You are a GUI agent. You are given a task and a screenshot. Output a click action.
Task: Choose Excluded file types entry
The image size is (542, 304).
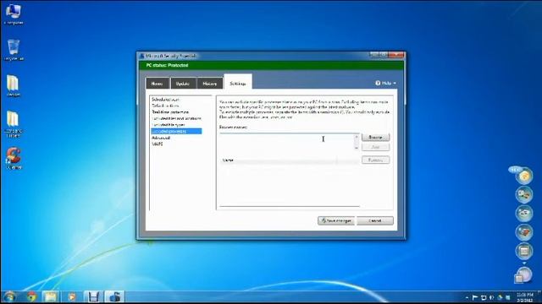point(169,125)
